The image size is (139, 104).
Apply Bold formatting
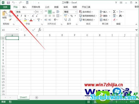[x=18, y=16]
